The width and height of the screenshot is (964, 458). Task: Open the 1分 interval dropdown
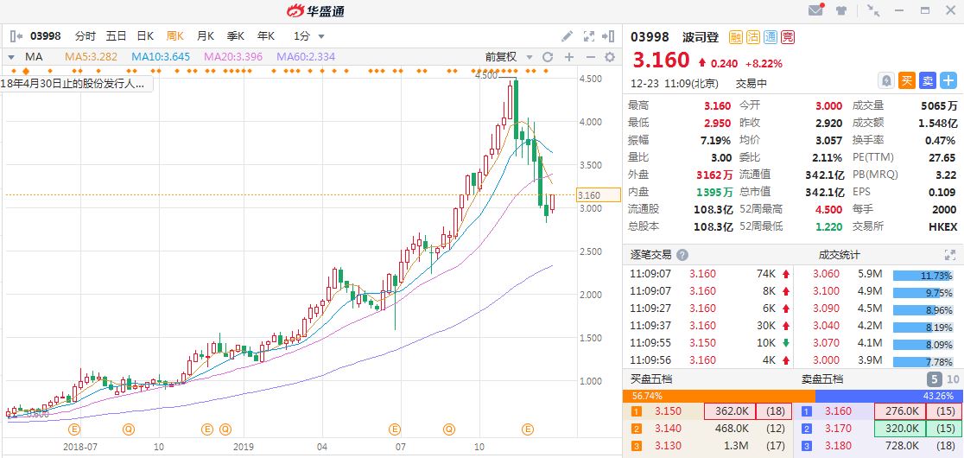[308, 36]
